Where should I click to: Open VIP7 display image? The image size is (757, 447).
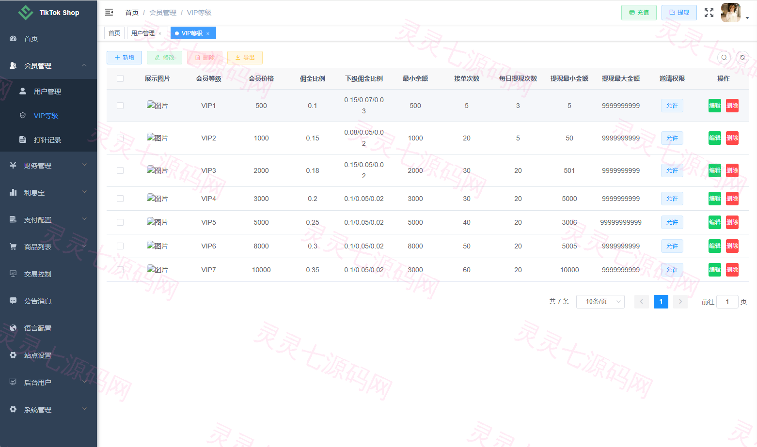point(158,269)
